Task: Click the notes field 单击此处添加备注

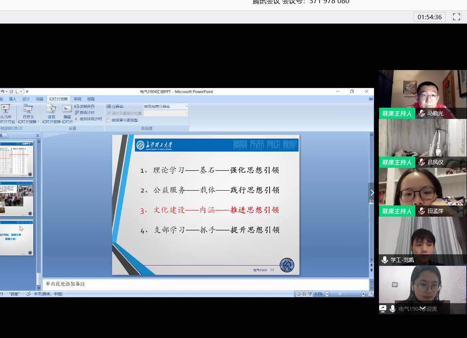Action: tap(205, 284)
